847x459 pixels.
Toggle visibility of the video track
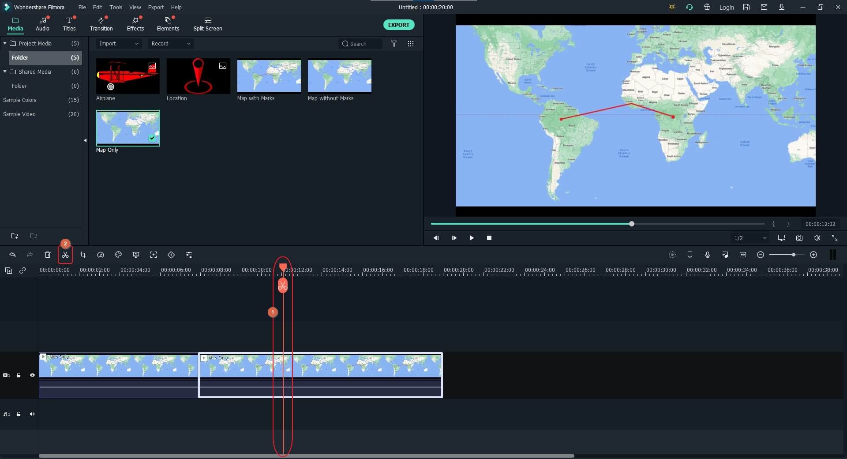[32, 375]
